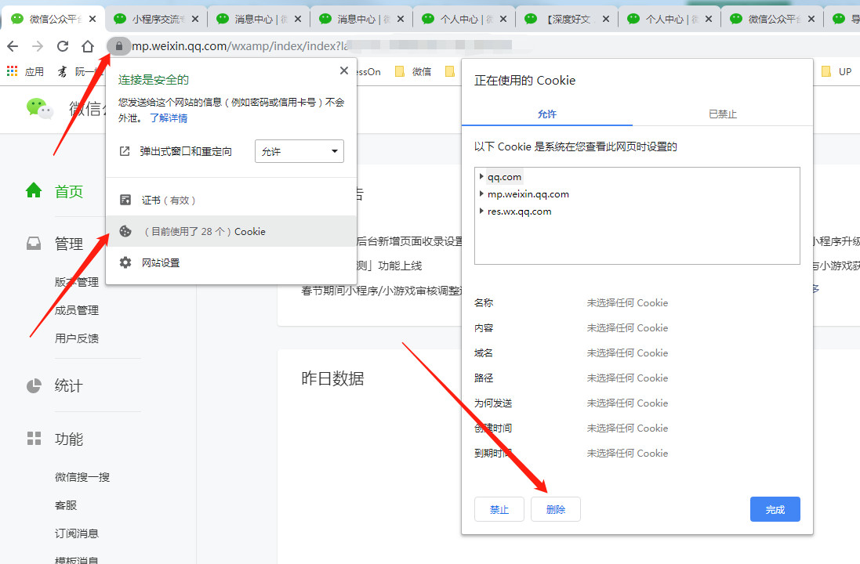This screenshot has width=860, height=564.
Task: Open the 了解详情 link
Action: point(169,117)
